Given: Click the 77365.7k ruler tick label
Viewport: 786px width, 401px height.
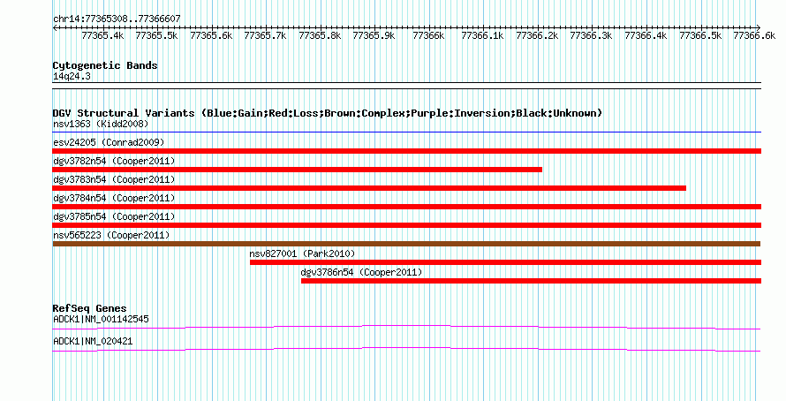Looking at the screenshot, I should point(265,36).
